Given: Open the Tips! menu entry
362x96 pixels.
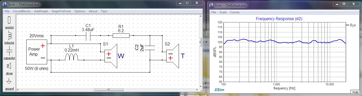Looking at the screenshot, I should click(104, 11).
